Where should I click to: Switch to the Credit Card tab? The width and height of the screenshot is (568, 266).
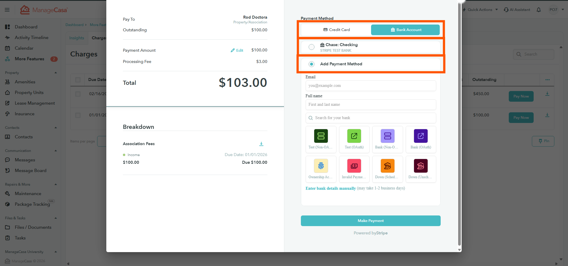click(336, 30)
